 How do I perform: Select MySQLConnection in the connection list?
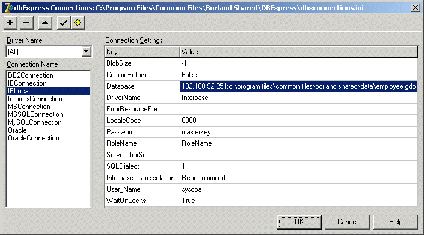coord(35,122)
